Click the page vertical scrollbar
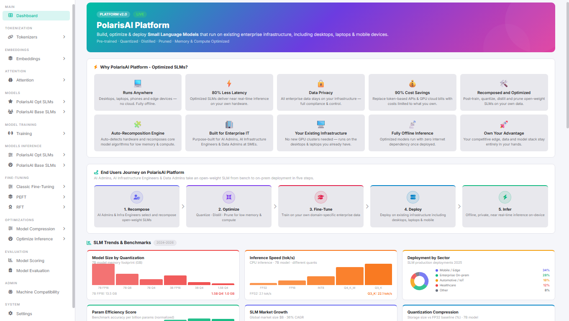 click(x=567, y=65)
